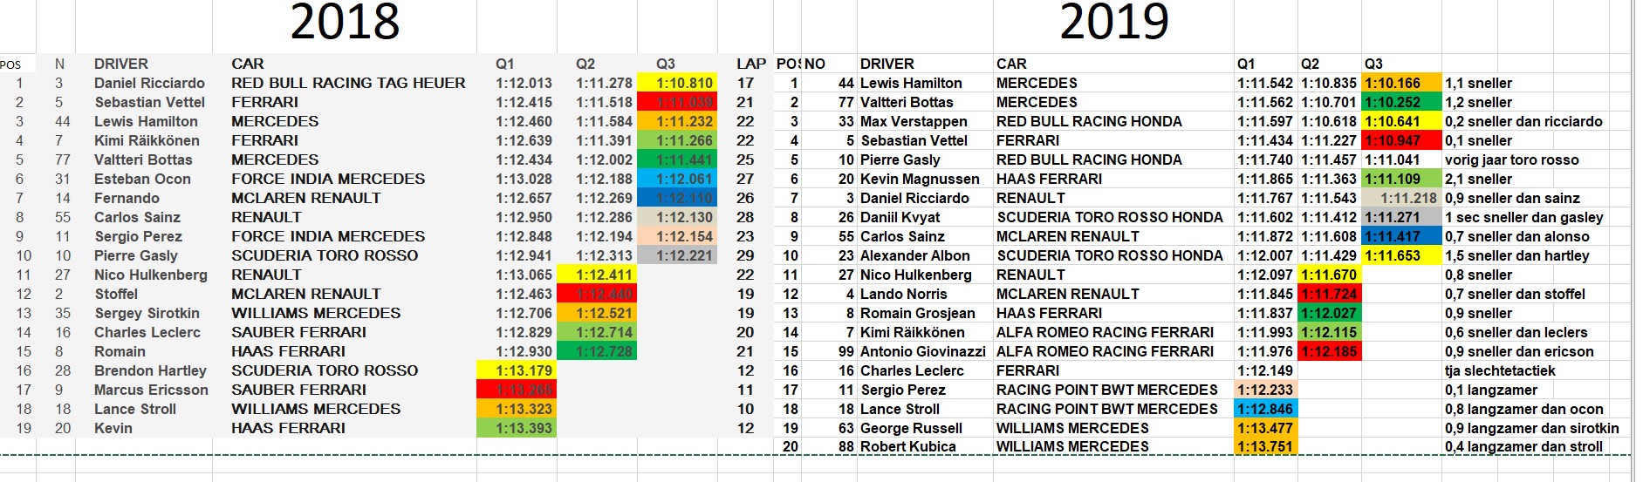Select Nico Hulkenberg's 2018 Q2 time 1:12.411
The height and width of the screenshot is (482, 1643).
click(x=597, y=275)
